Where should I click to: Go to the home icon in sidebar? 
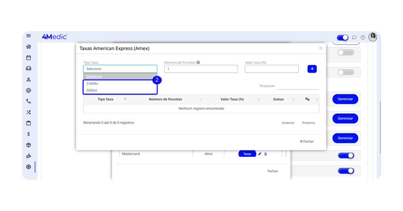(x=28, y=47)
